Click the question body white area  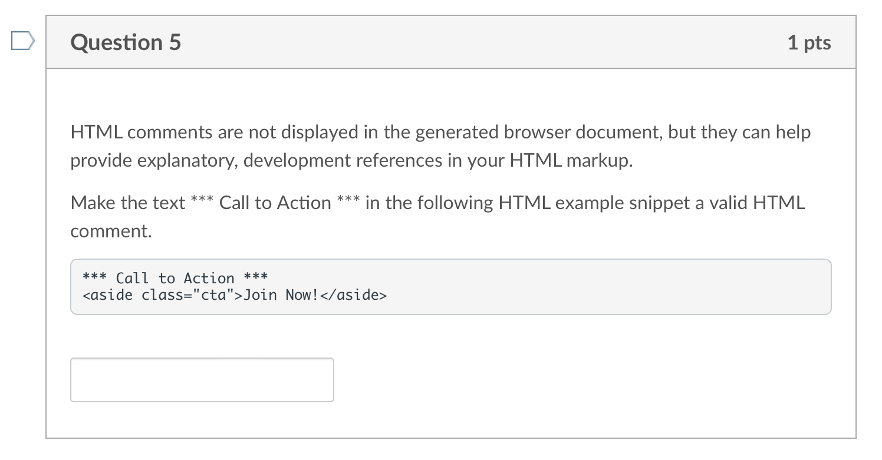click(x=649, y=365)
